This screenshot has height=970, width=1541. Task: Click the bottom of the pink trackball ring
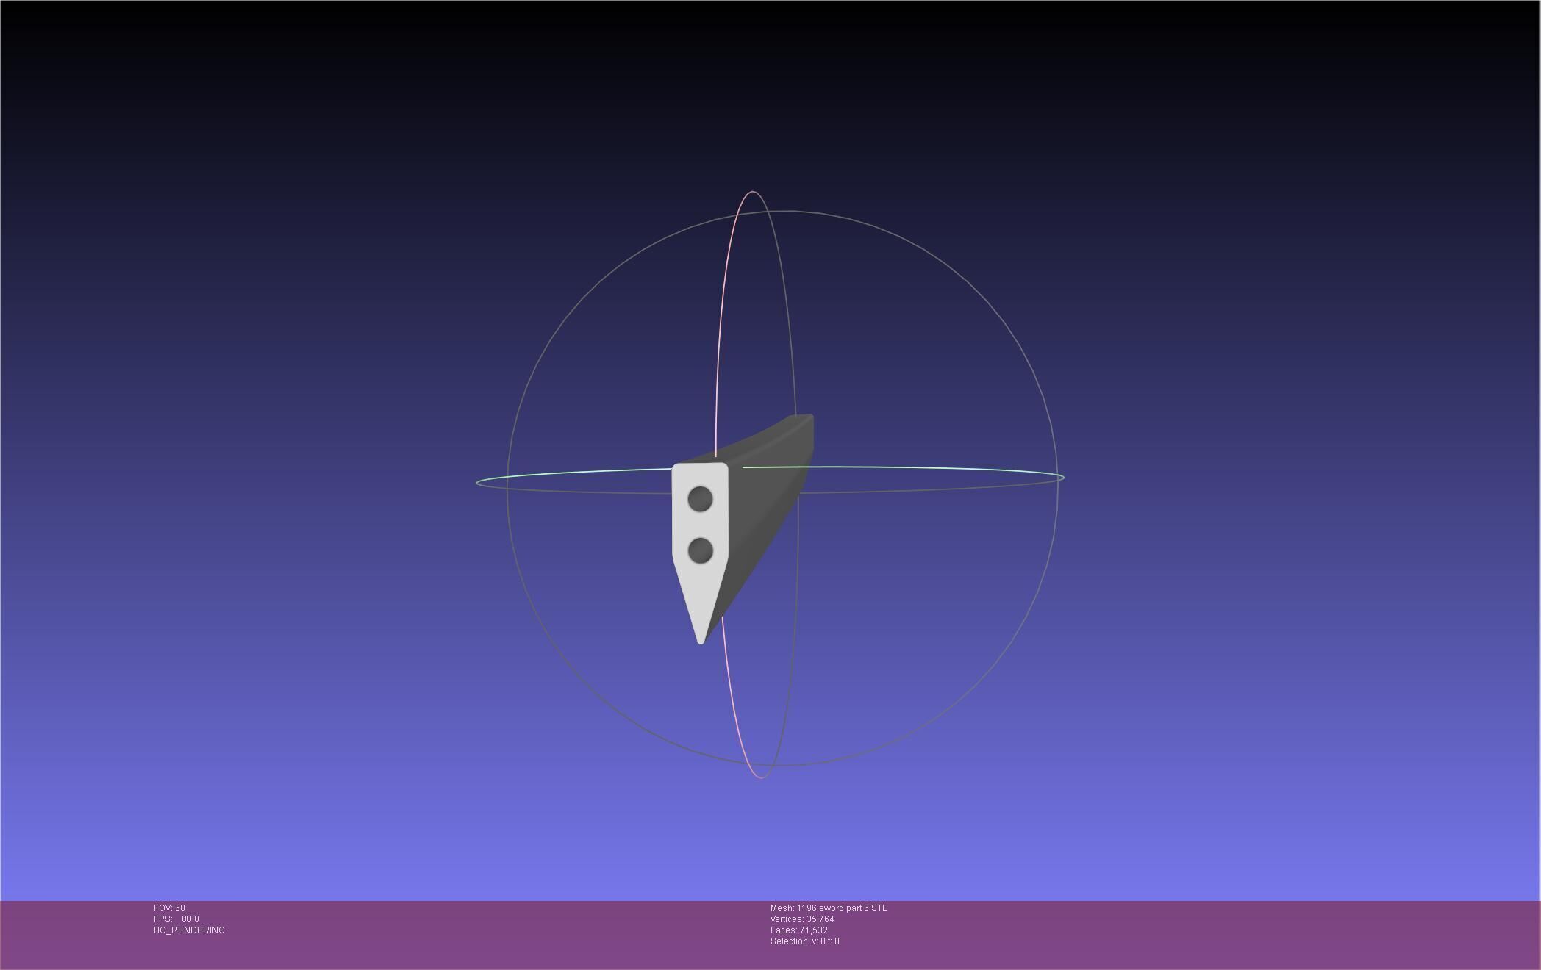coord(759,777)
